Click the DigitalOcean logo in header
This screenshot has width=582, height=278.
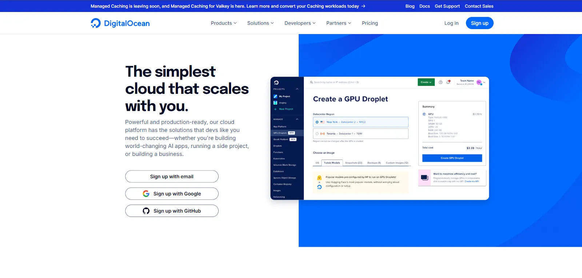120,23
